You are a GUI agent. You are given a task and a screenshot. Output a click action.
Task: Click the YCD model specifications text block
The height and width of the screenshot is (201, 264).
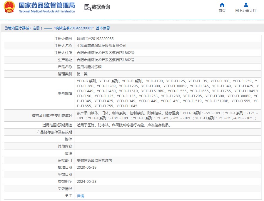(x=168, y=93)
